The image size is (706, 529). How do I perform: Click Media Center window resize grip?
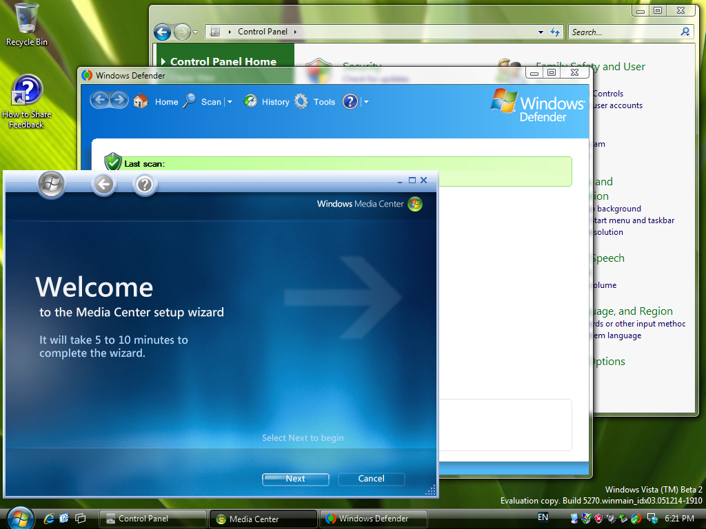click(x=430, y=490)
